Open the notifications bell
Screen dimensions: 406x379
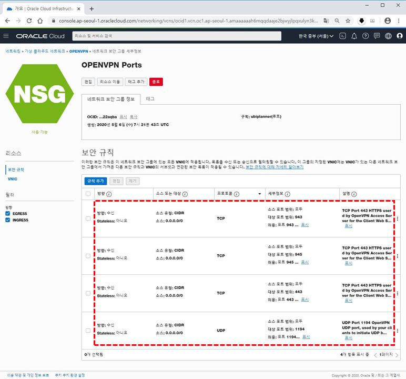point(354,36)
